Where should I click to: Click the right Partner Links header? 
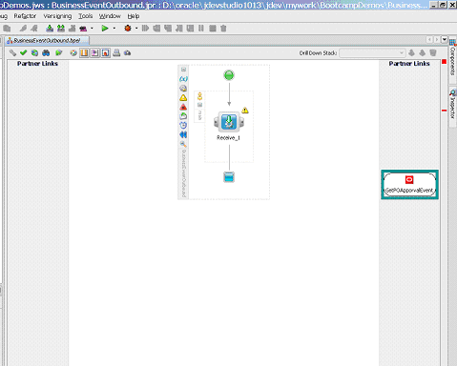tap(409, 64)
